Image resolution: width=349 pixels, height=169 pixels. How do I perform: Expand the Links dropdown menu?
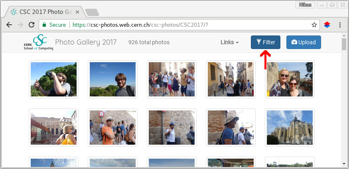230,42
